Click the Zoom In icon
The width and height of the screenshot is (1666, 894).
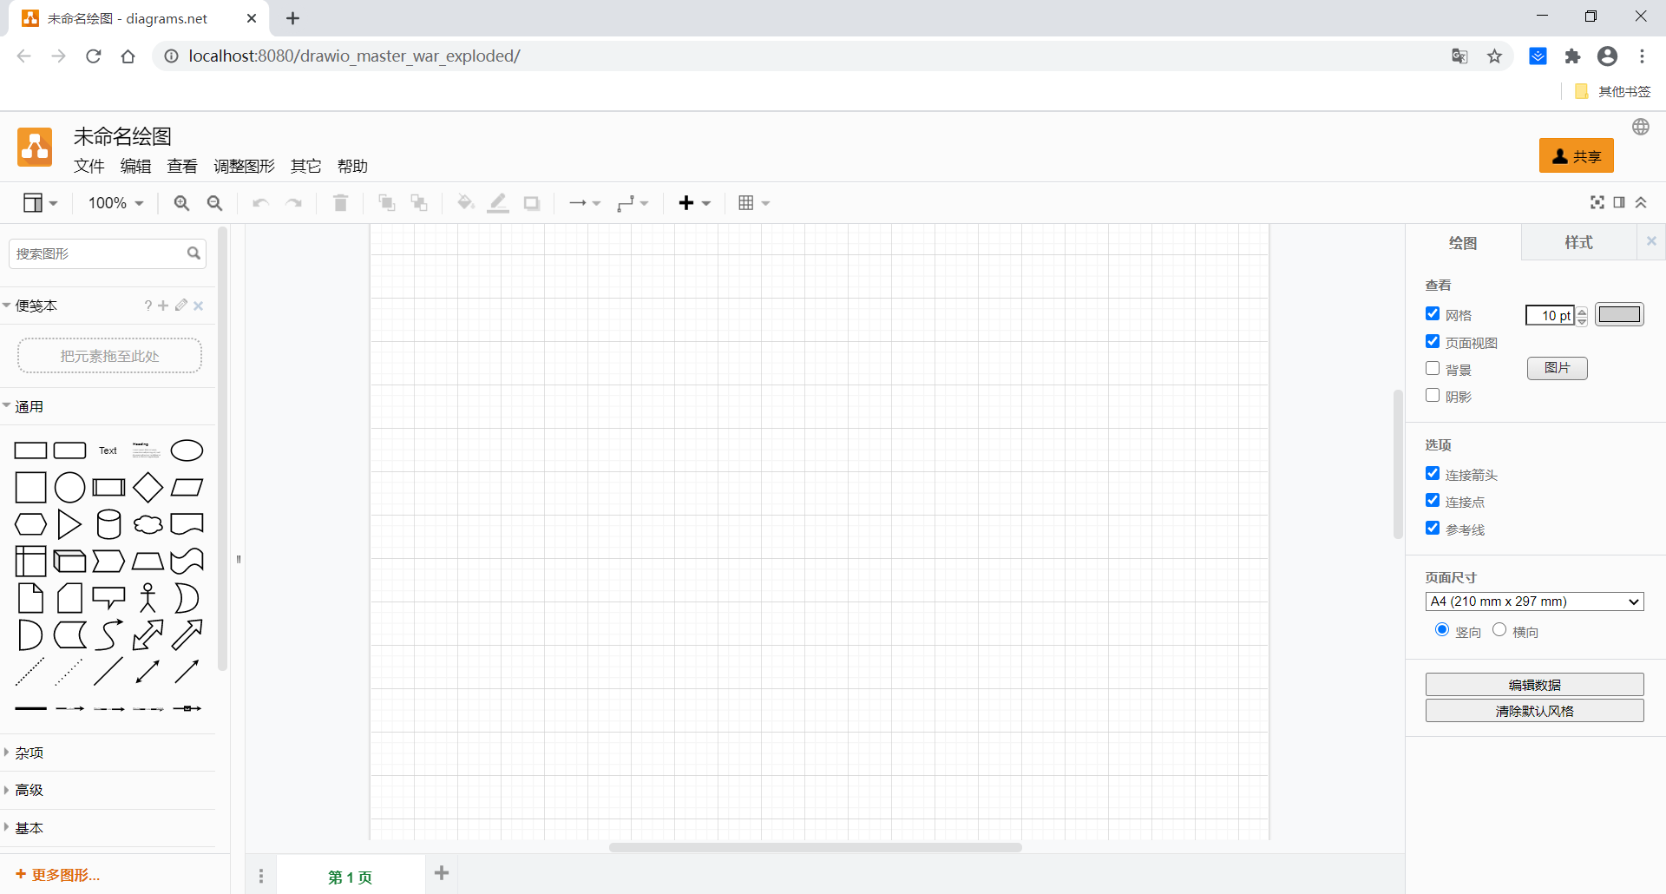click(180, 202)
